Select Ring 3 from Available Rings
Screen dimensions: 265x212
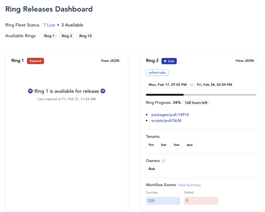pyautogui.click(x=67, y=36)
